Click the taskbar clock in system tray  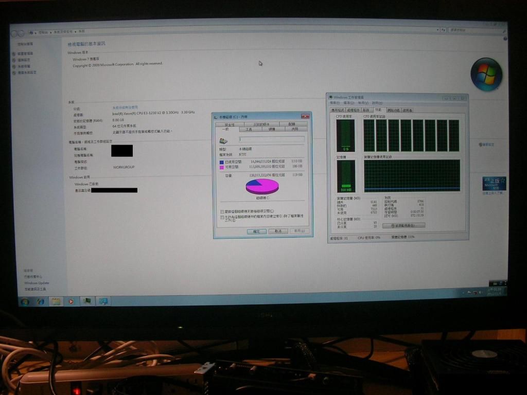point(495,292)
